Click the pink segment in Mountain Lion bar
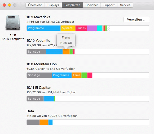Viewport: 154px width, 134px height. (90, 75)
